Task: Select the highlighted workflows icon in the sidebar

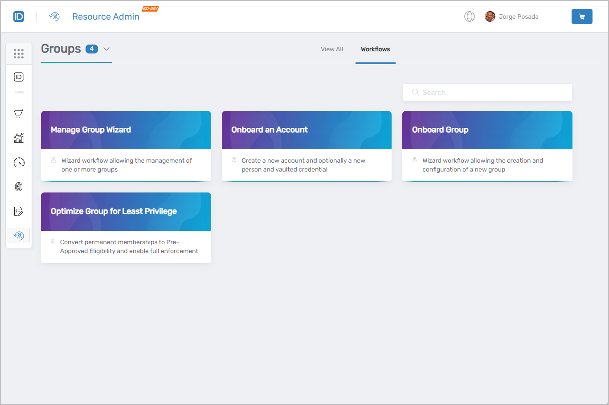Action: click(x=19, y=235)
